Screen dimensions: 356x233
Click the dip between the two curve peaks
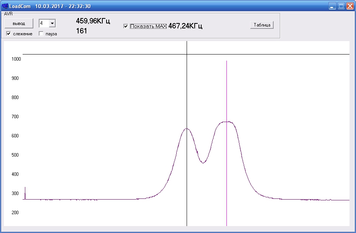pos(203,162)
